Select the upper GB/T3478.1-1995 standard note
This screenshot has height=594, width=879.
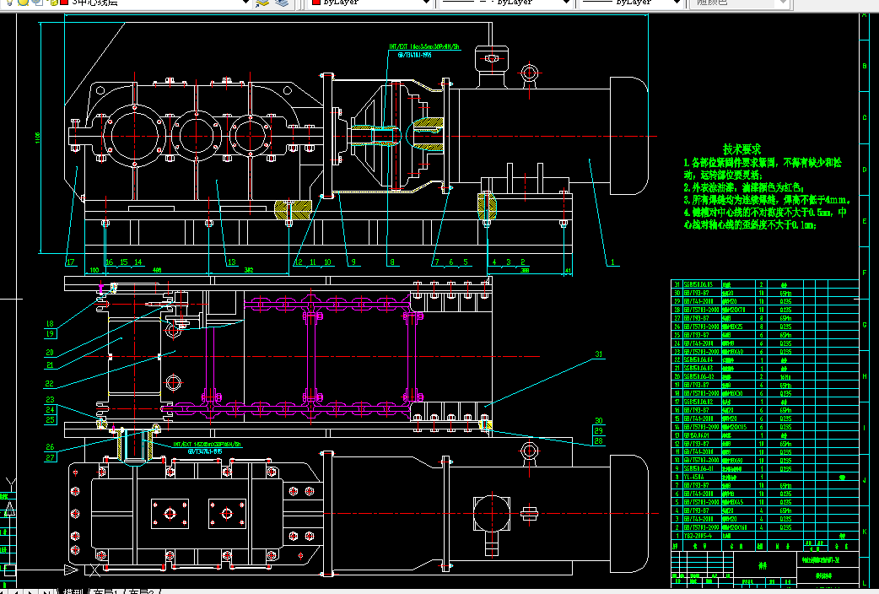pyautogui.click(x=415, y=55)
